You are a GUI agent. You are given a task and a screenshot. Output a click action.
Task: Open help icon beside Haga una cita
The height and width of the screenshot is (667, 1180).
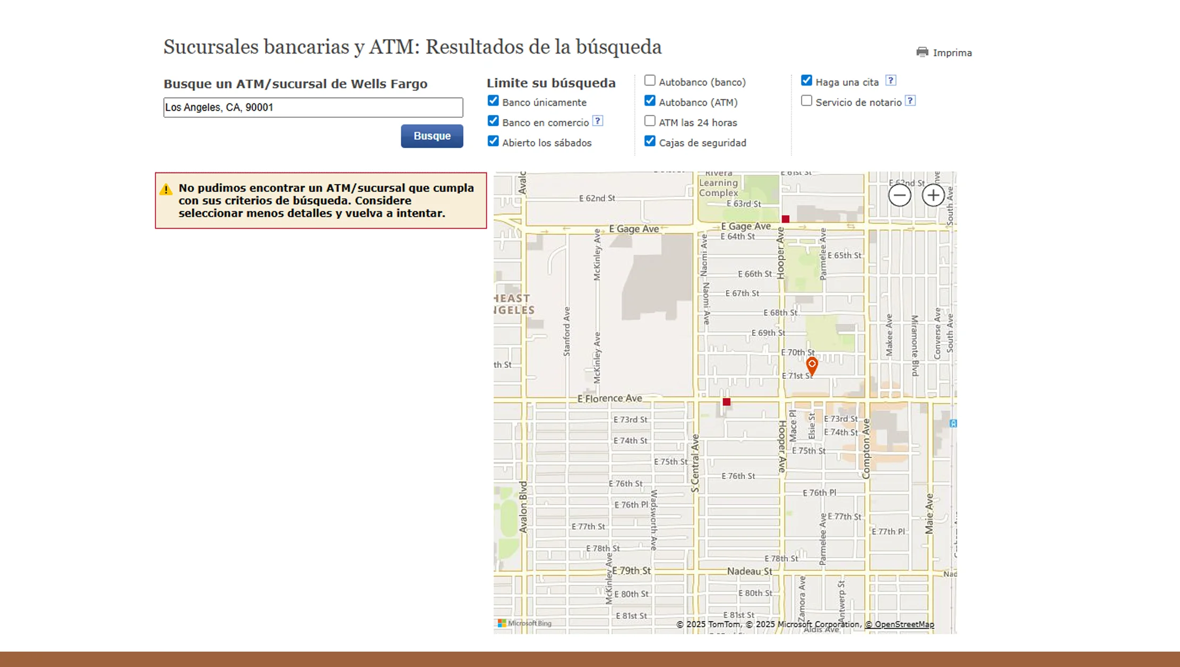(x=891, y=81)
